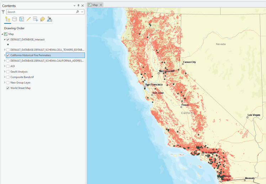Collapse the Map tree node
The height and width of the screenshot is (184, 266).
coord(2,34)
